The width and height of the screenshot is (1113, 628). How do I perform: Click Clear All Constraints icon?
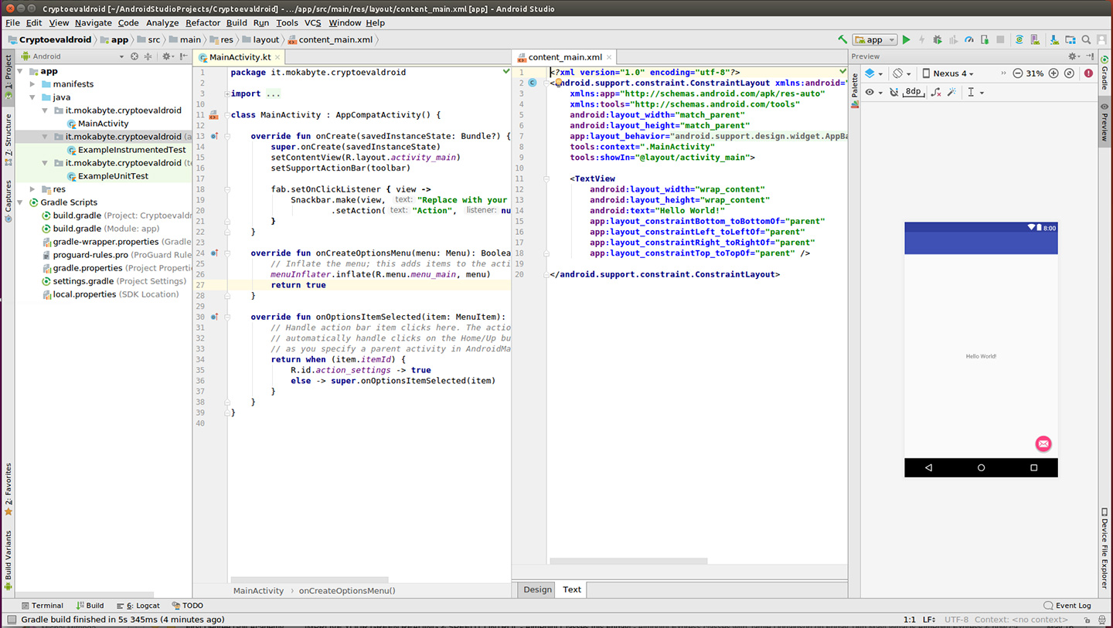[936, 92]
